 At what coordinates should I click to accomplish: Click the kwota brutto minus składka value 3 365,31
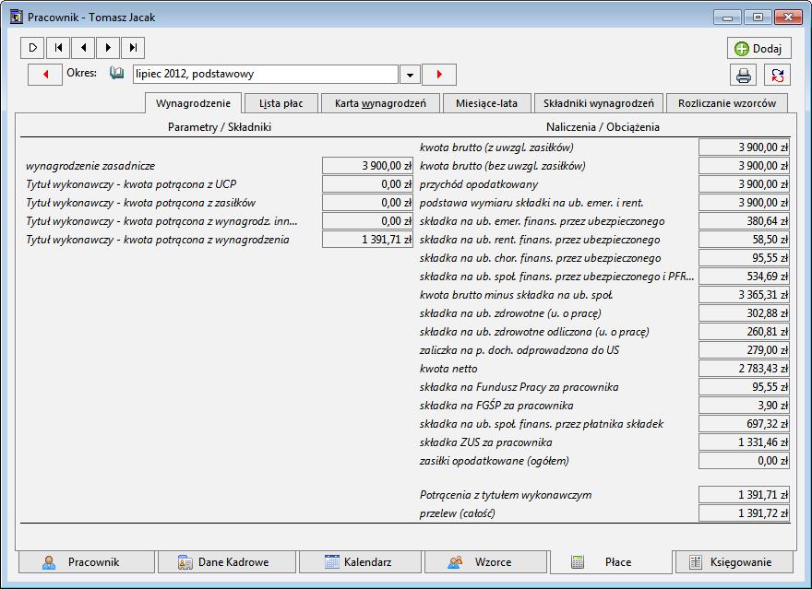tap(744, 295)
